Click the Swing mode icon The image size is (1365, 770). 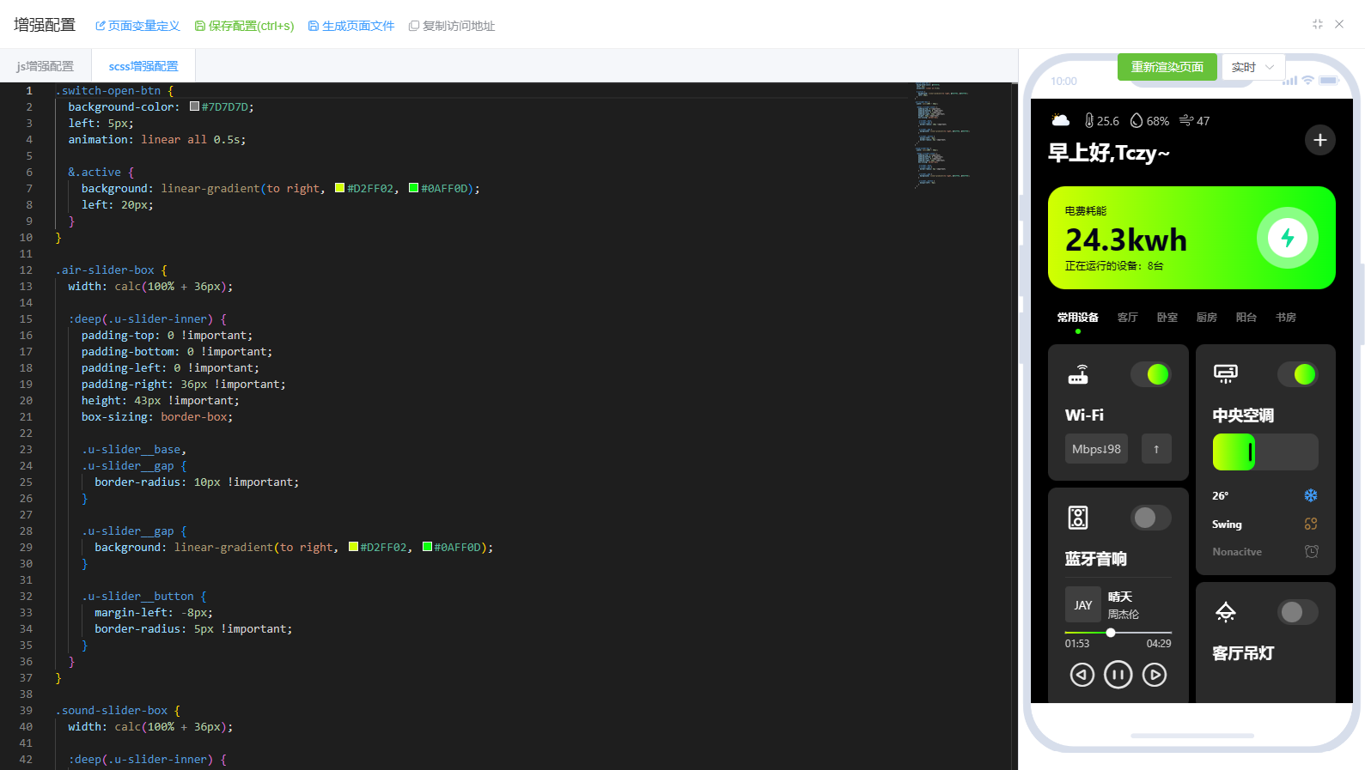coord(1311,524)
